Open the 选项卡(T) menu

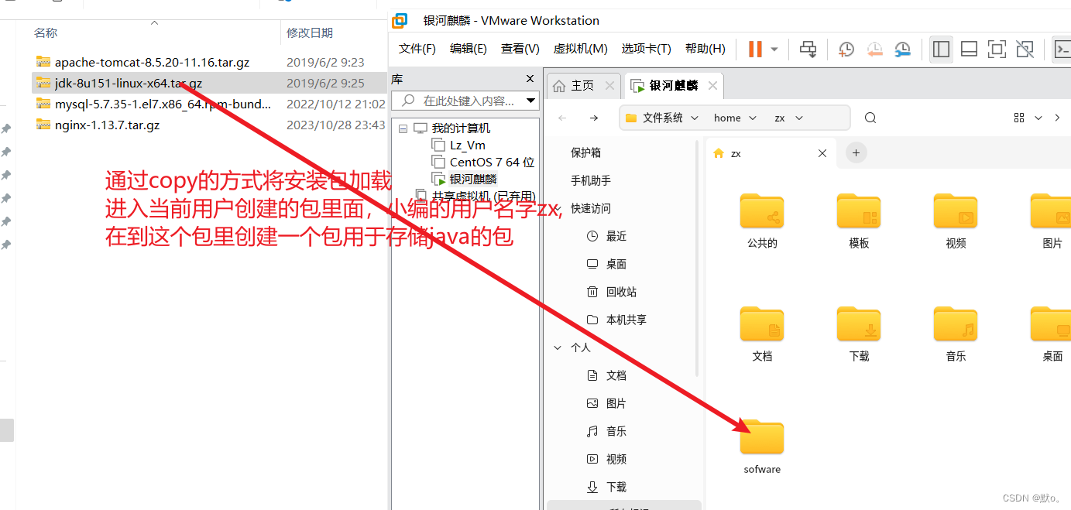pyautogui.click(x=646, y=49)
